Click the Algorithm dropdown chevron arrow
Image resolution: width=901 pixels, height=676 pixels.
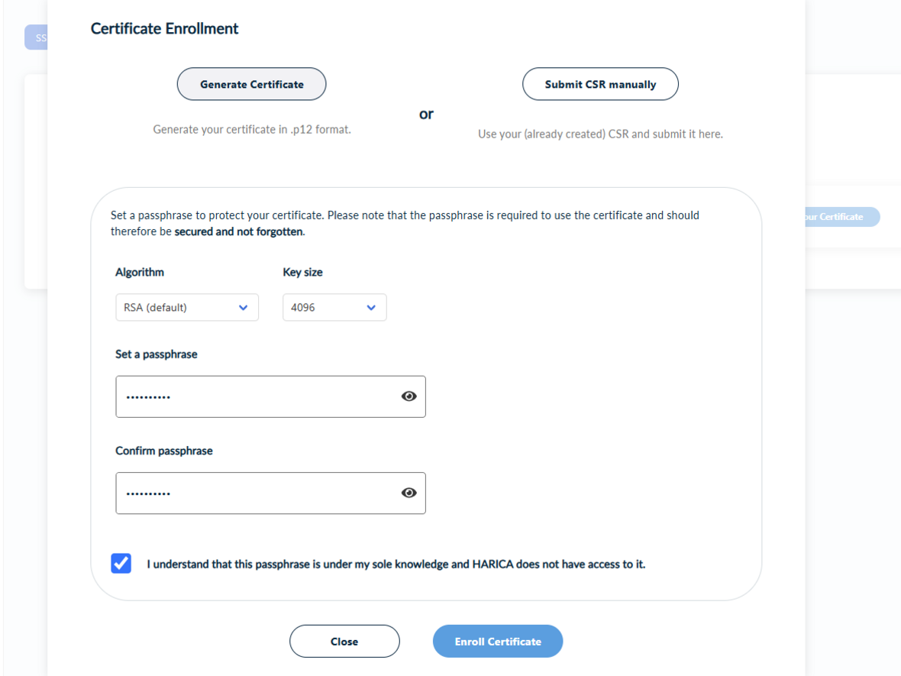[243, 308]
